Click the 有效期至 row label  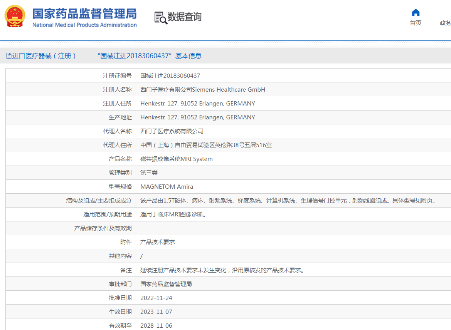coord(120,326)
